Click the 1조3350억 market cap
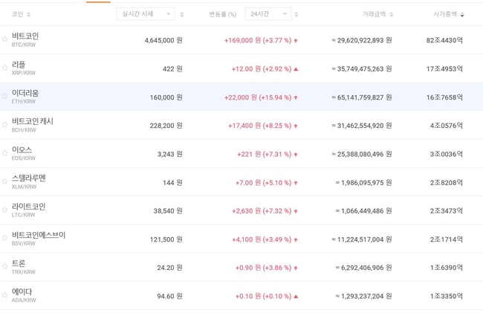Viewport: 483px width, 313px height. 447,297
